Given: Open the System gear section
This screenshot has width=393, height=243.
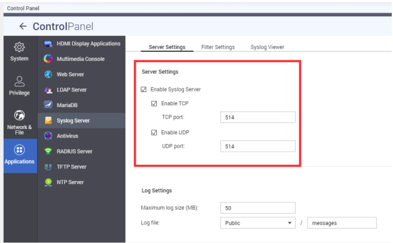Looking at the screenshot, I should [19, 52].
